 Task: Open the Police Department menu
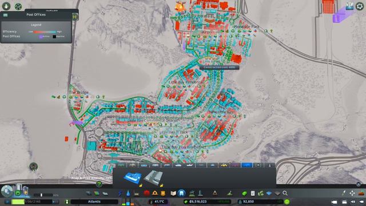(163, 193)
